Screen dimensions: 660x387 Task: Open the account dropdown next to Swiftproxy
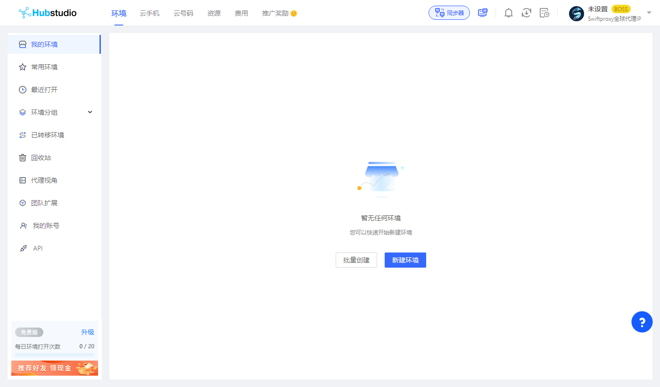click(x=649, y=13)
